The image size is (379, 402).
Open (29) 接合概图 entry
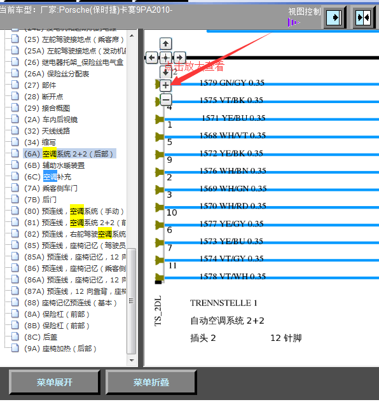tap(47, 108)
